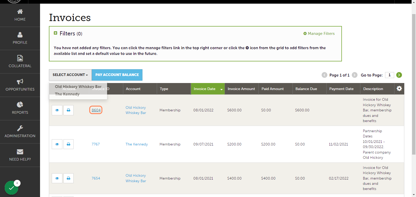
Task: Click the green checkmark badge showing 6
Action: point(12,188)
